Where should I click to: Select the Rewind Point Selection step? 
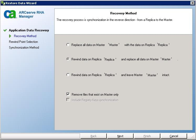click(23, 42)
